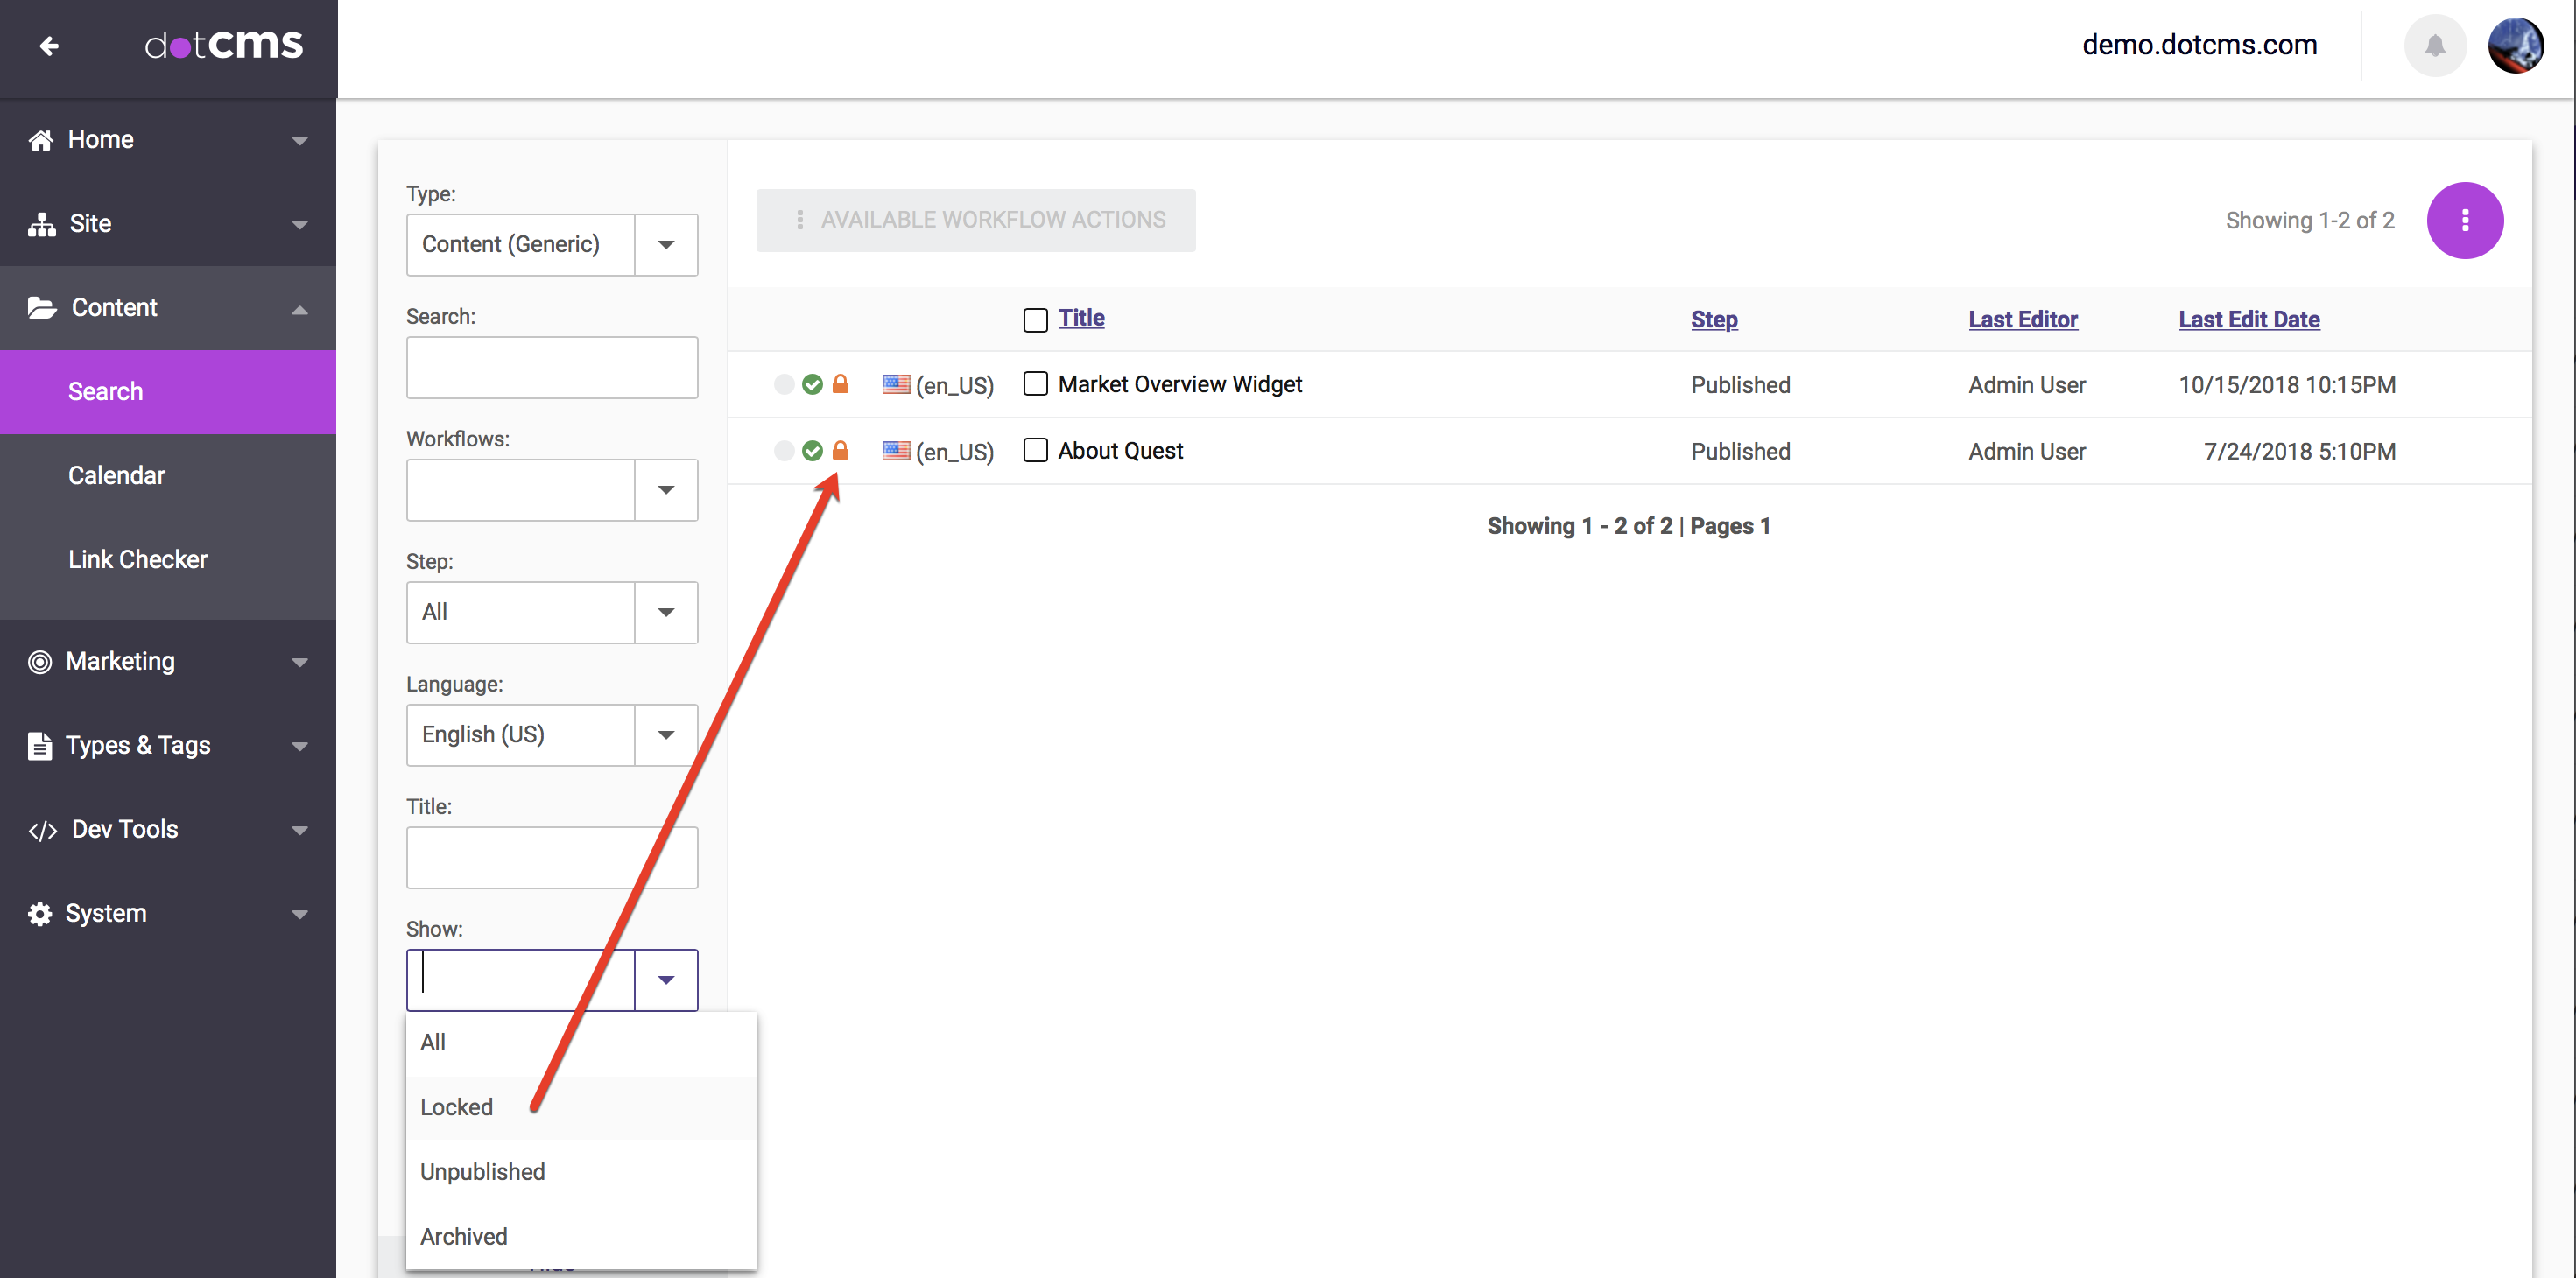The image size is (2576, 1278).
Task: Check the About Quest checkbox
Action: tap(1035, 451)
